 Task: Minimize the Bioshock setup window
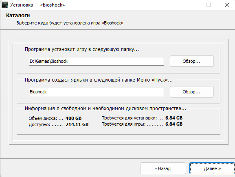coord(190,5)
